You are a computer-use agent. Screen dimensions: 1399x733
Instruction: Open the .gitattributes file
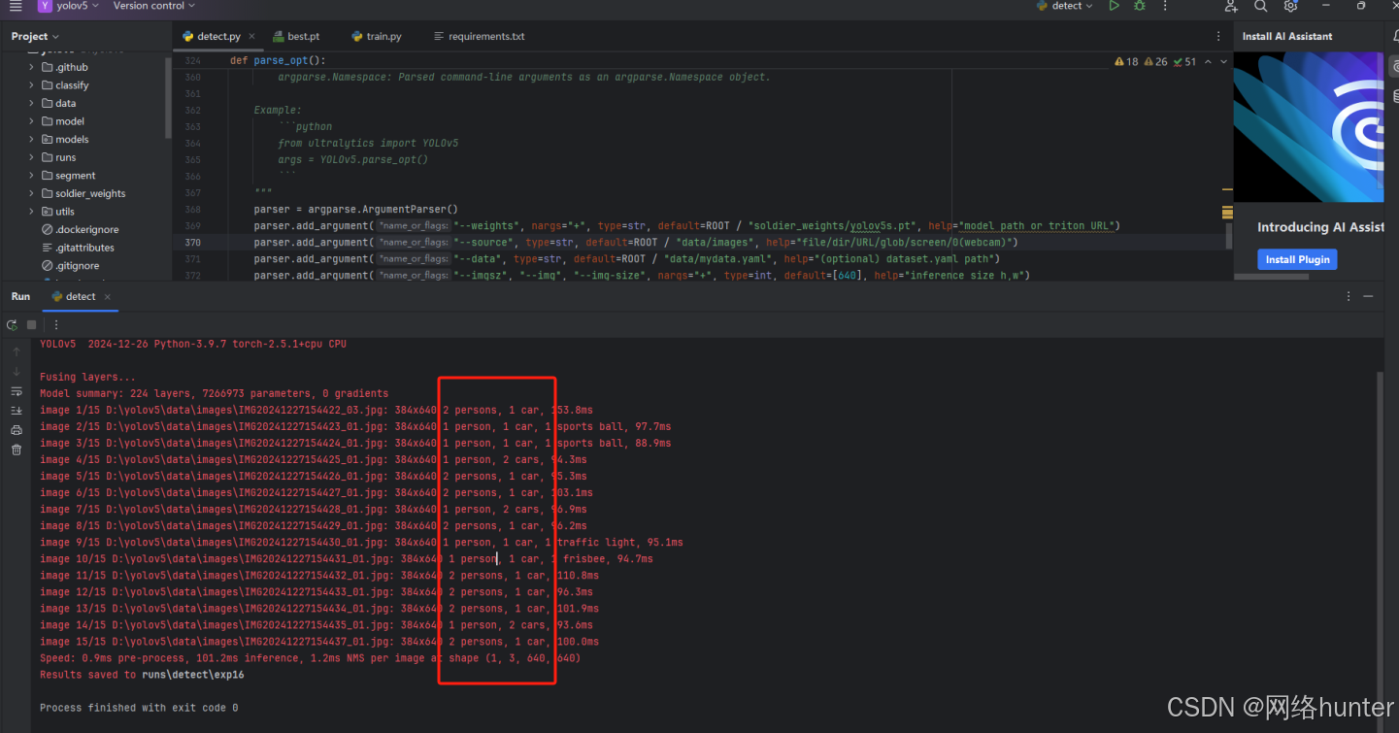(x=84, y=248)
